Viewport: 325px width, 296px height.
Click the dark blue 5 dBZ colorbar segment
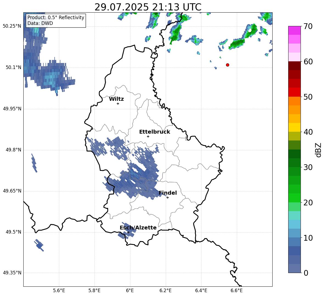[x=295, y=251]
